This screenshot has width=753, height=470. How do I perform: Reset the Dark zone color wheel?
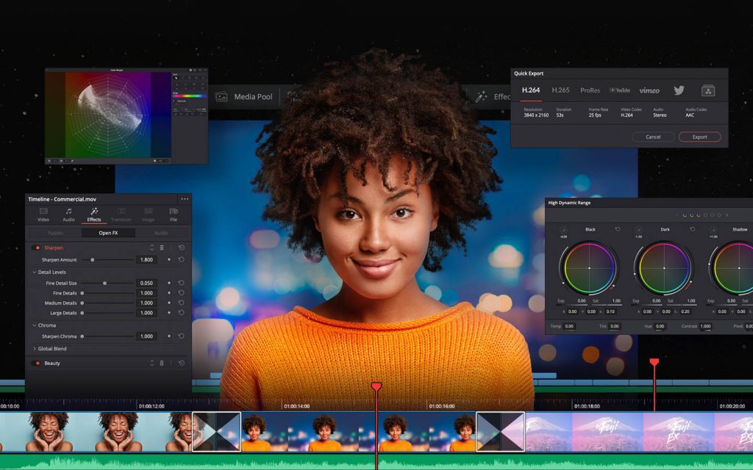tap(693, 229)
